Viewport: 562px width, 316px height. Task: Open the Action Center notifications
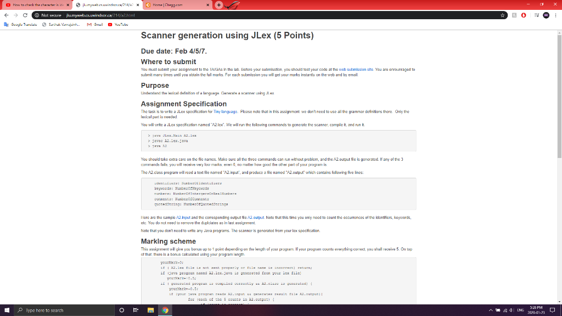(552, 311)
